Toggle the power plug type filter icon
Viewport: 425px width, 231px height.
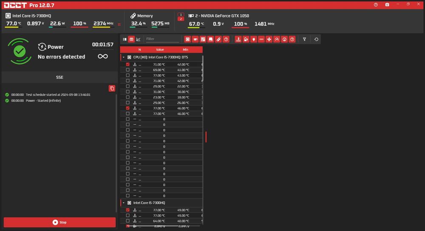(254, 39)
